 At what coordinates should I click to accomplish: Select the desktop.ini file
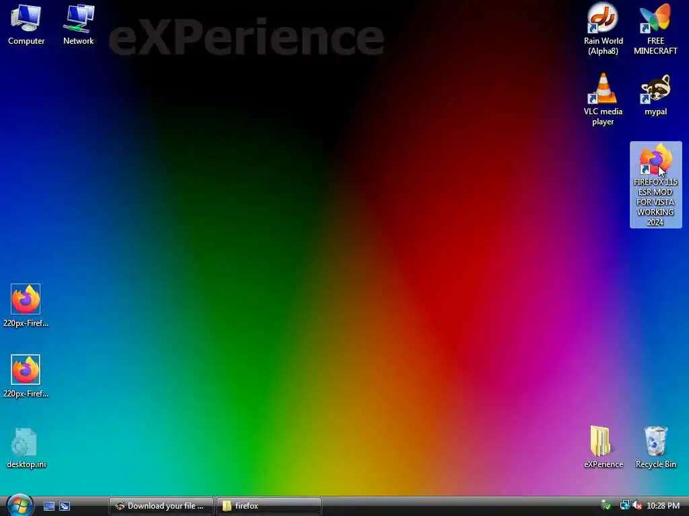(x=26, y=448)
